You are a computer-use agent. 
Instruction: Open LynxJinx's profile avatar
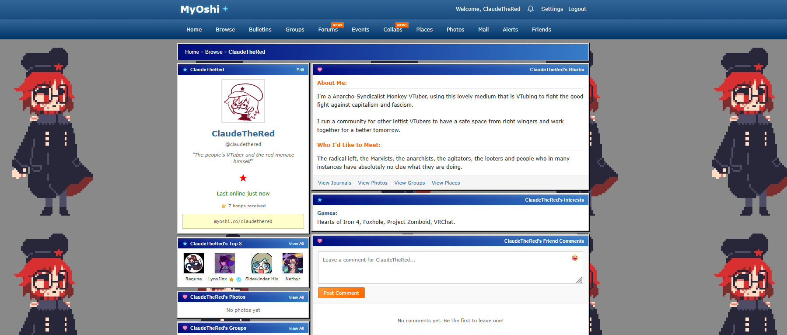[x=224, y=263]
